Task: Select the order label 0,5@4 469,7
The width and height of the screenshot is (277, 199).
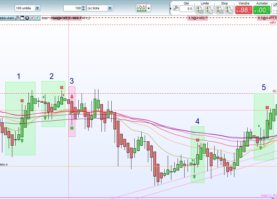Action: (x=198, y=18)
